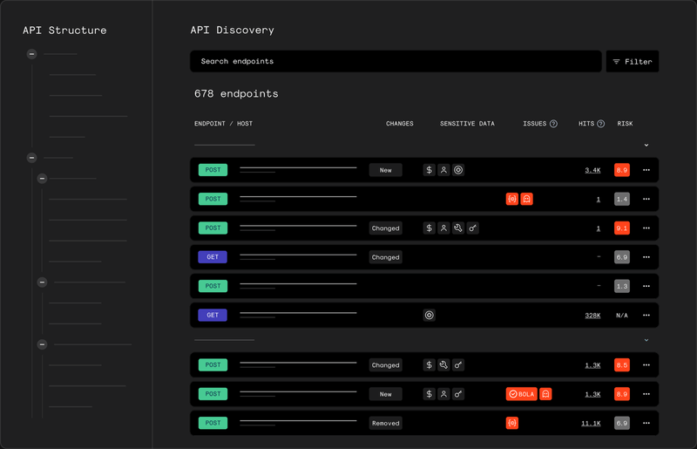Click the key icon in the BOLA row
This screenshot has height=449, width=697.
[x=458, y=394]
